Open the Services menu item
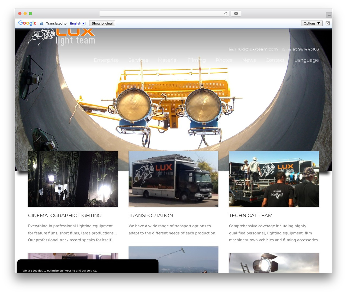 pyautogui.click(x=138, y=60)
